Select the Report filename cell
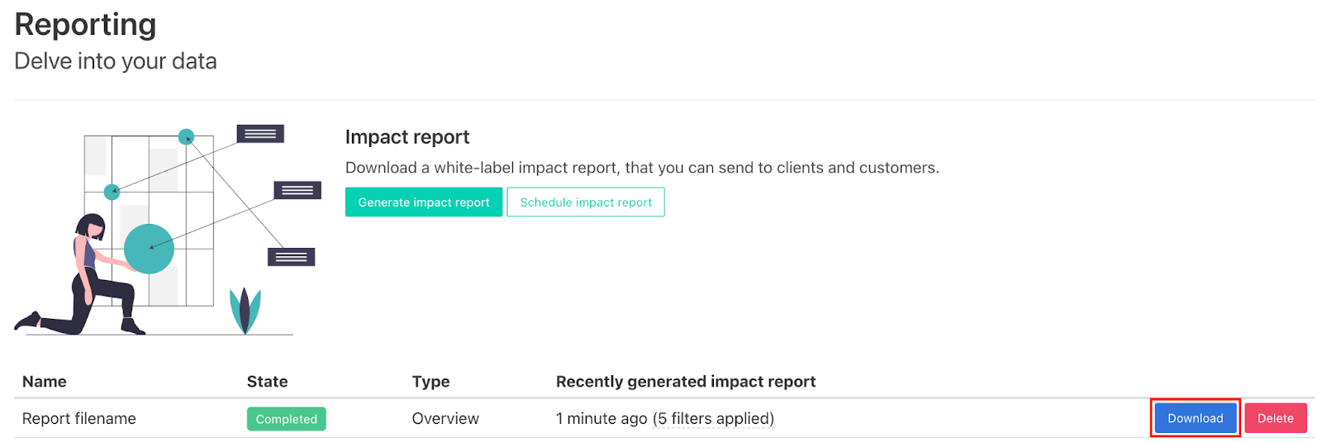This screenshot has height=442, width=1322. click(x=79, y=419)
